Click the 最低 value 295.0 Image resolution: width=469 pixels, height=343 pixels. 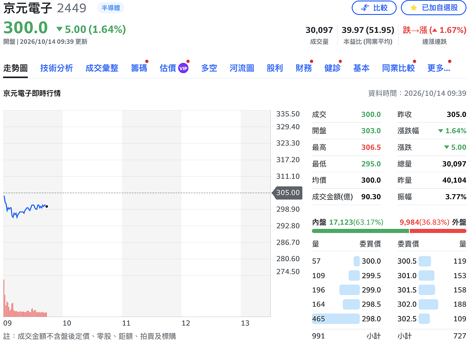coord(371,164)
